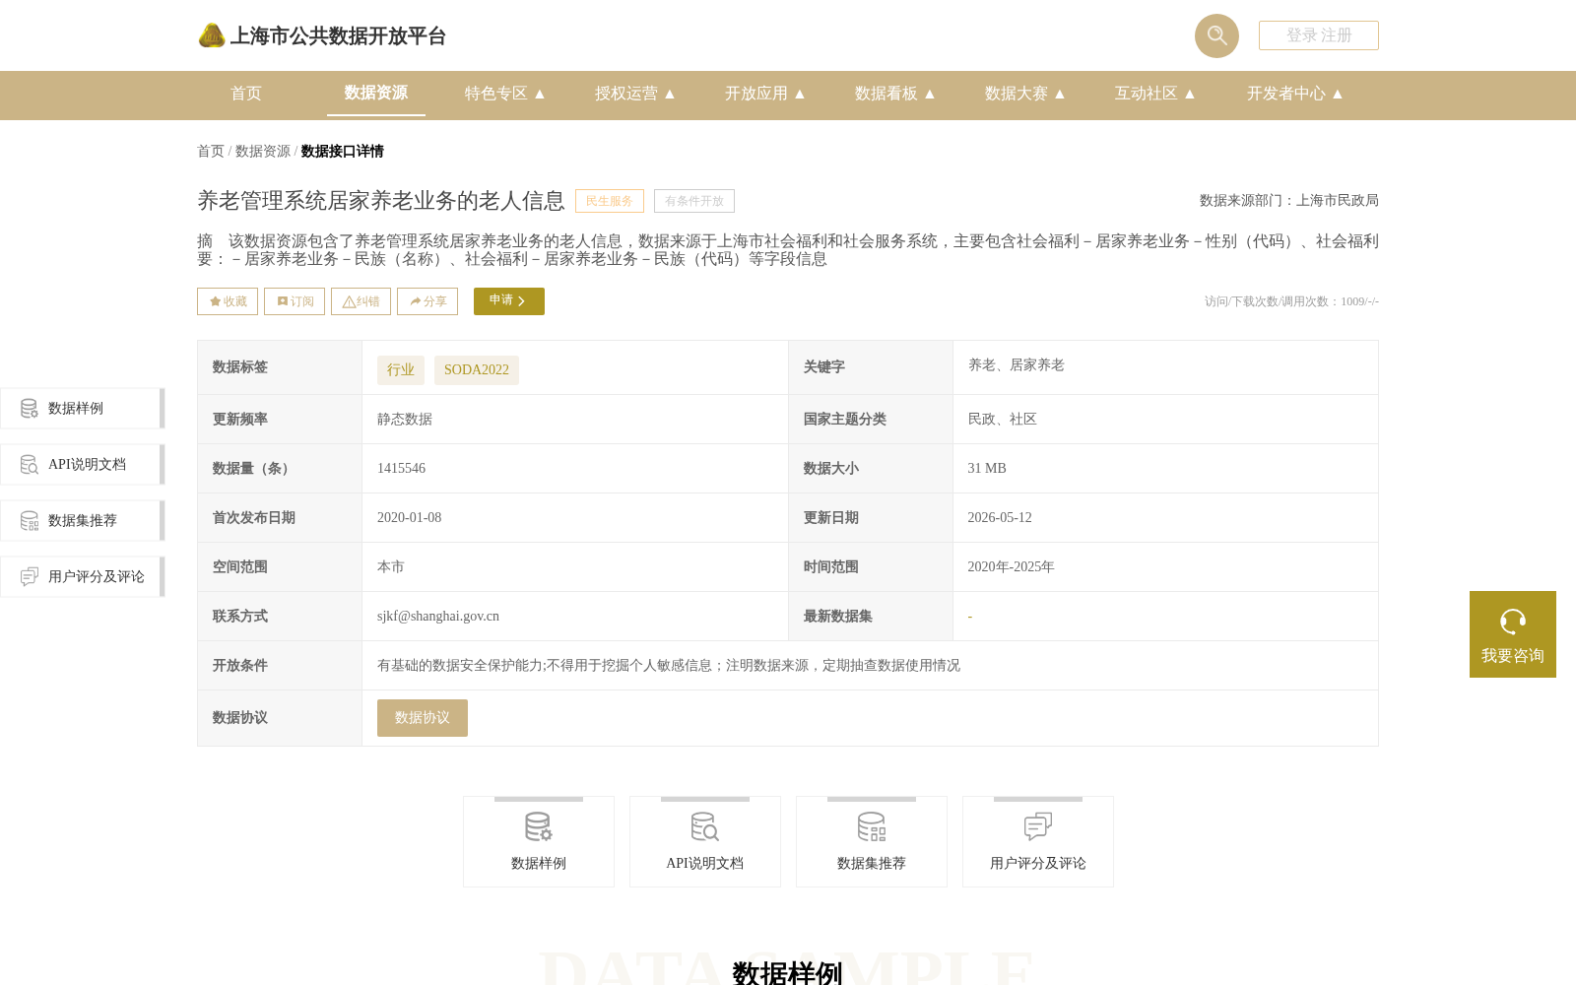Click contact email sjkf@shanghai.gov.cn
This screenshot has width=1576, height=985.
tap(438, 617)
